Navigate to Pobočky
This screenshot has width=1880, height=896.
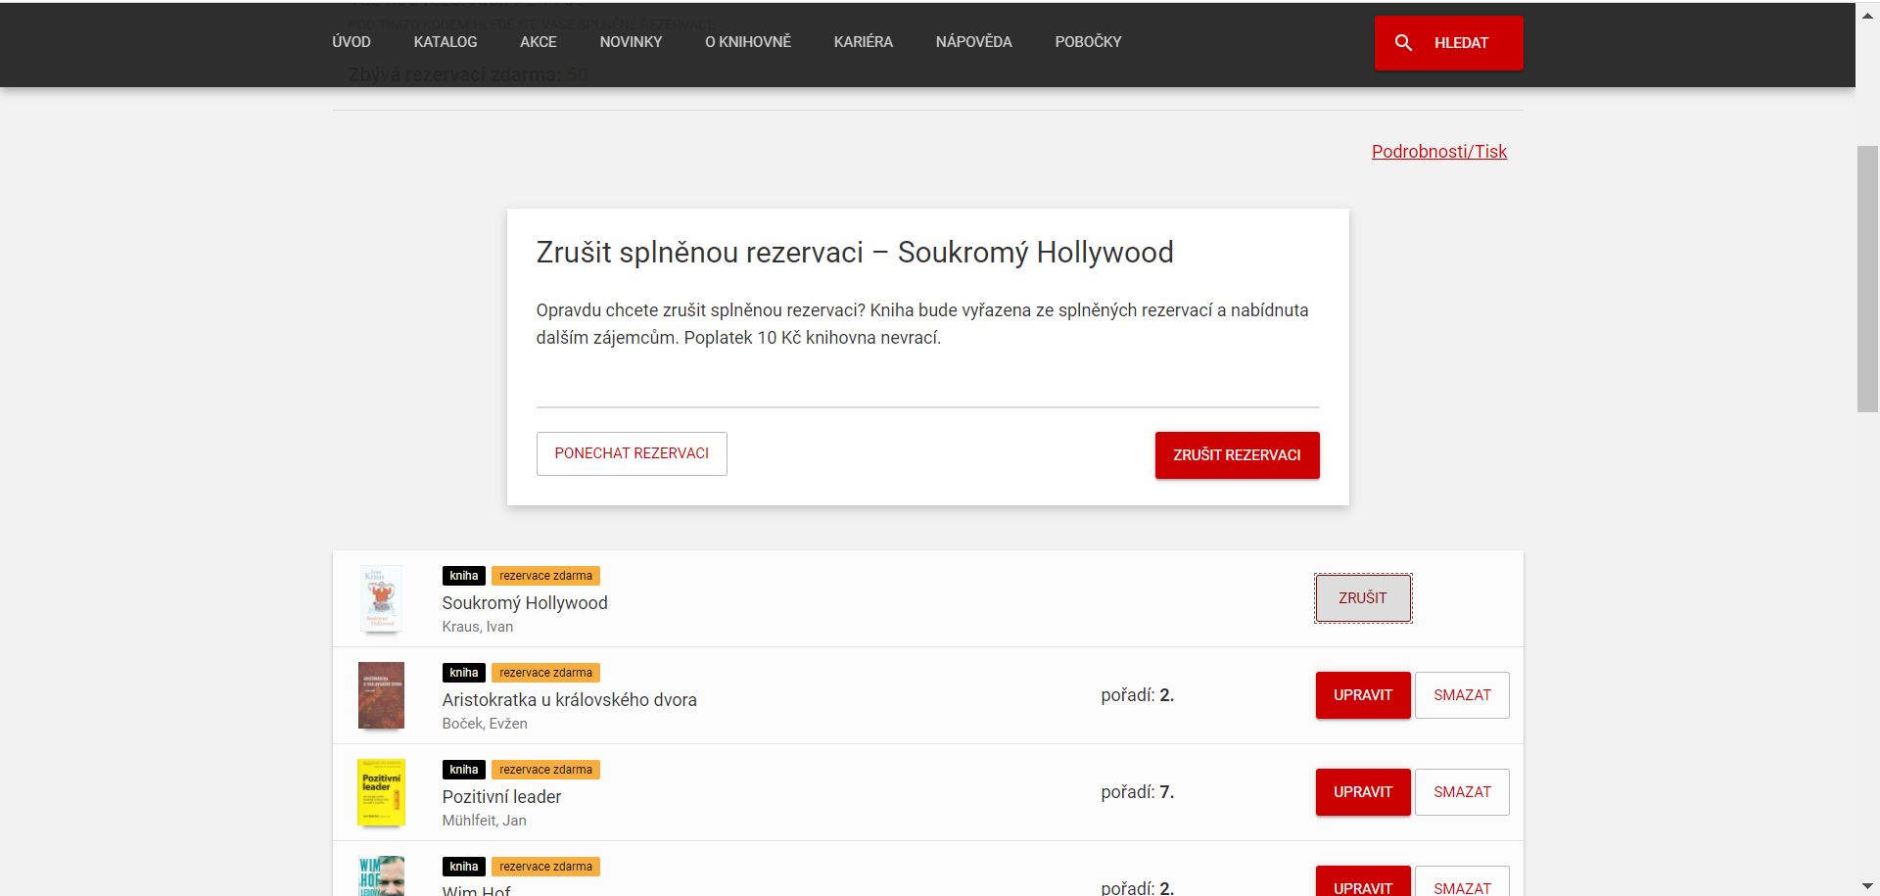click(x=1088, y=42)
